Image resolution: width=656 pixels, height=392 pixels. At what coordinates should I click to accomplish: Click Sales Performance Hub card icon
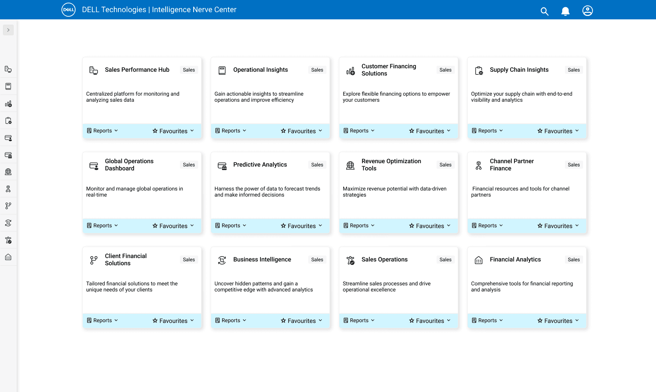[93, 70]
